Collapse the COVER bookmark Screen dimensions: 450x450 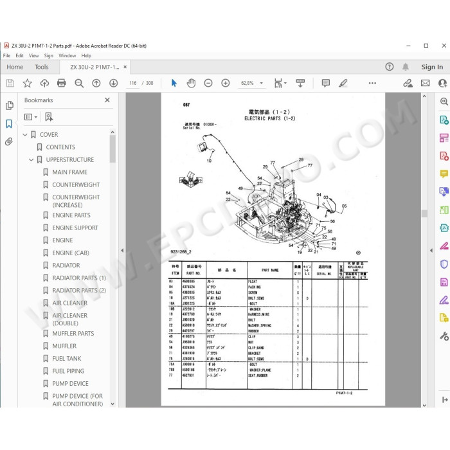coord(25,134)
